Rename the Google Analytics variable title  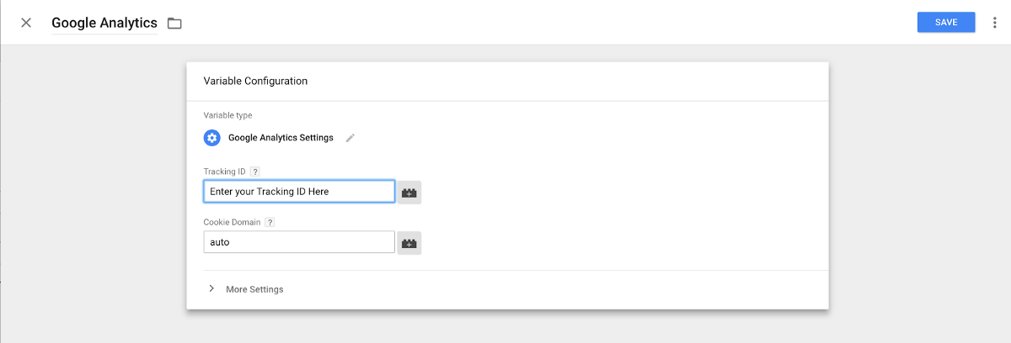point(104,23)
